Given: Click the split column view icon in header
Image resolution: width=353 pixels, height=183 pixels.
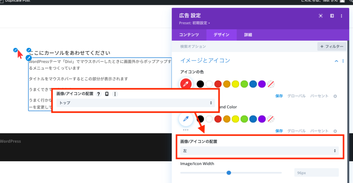Looking at the screenshot, I should coord(332,16).
